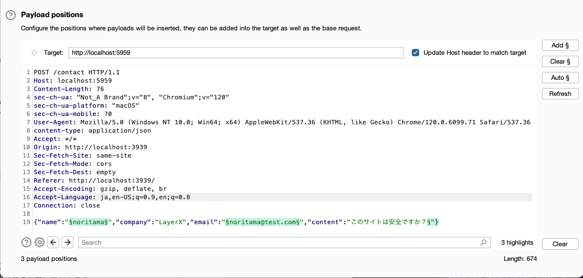This screenshot has width=583, height=278.
Task: Click into the Target URL field
Action: click(236, 53)
